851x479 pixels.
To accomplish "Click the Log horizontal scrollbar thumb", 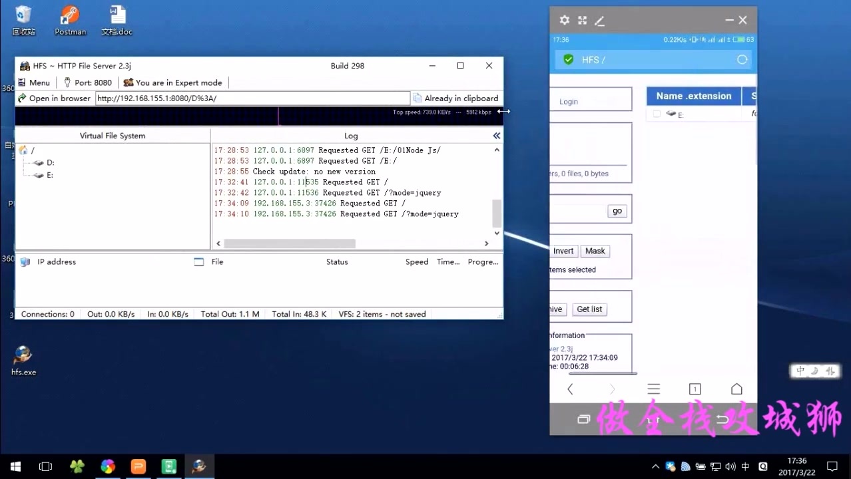I will point(290,243).
